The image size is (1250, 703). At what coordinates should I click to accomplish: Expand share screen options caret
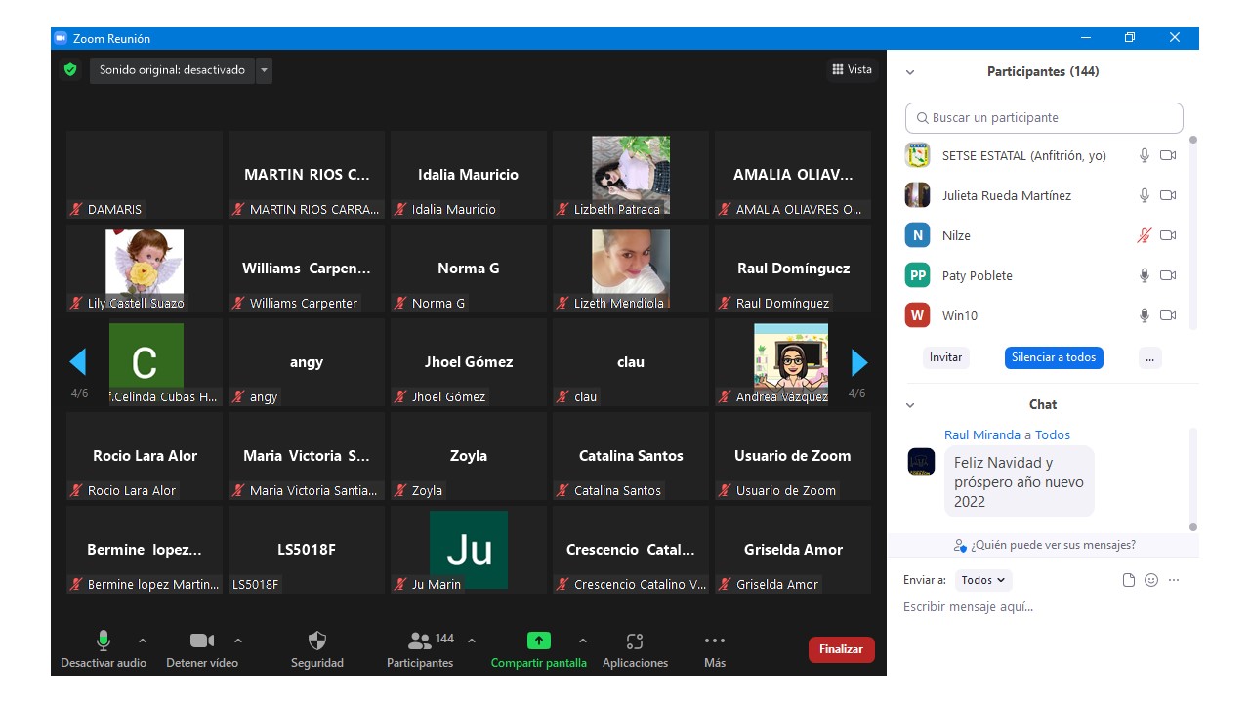(583, 641)
